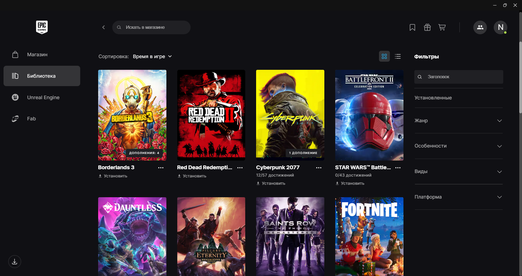Open the shopping cart

tap(442, 27)
